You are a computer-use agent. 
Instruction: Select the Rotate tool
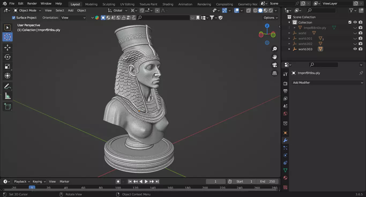pos(8,57)
